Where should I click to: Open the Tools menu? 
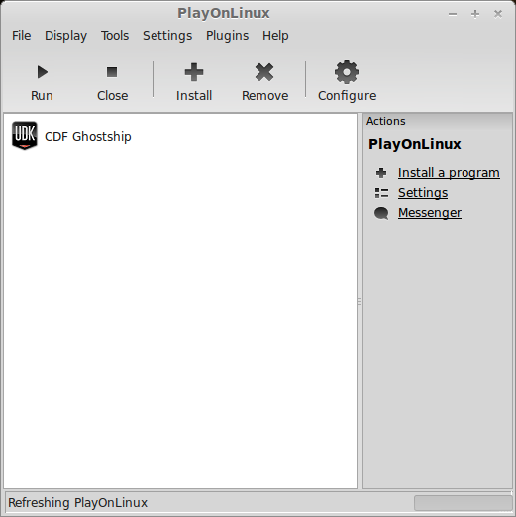pyautogui.click(x=115, y=36)
